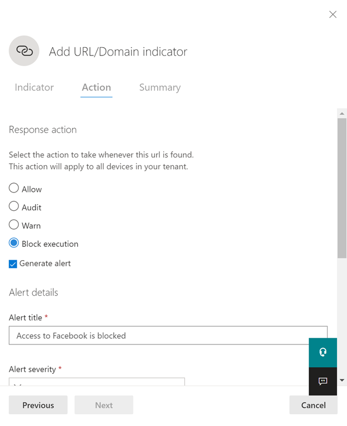Select the Block execution radio button

(14, 244)
